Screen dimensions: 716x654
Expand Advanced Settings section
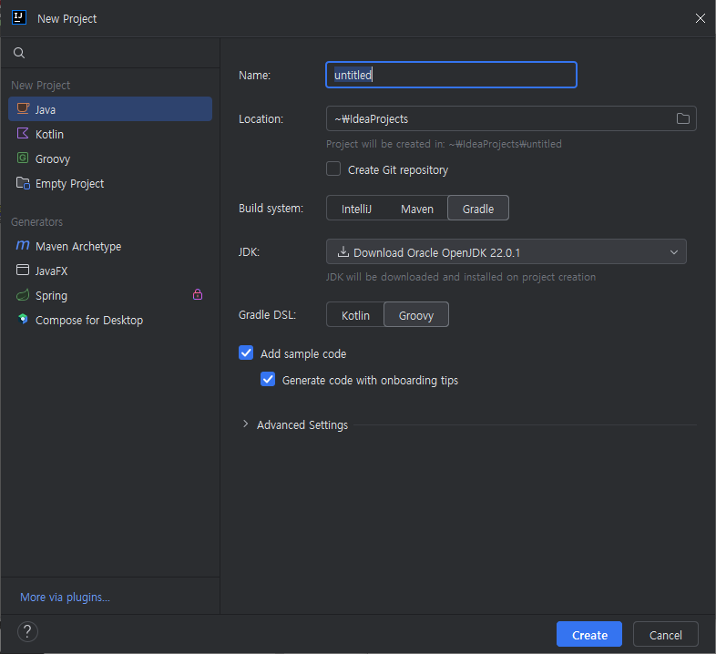pos(246,424)
